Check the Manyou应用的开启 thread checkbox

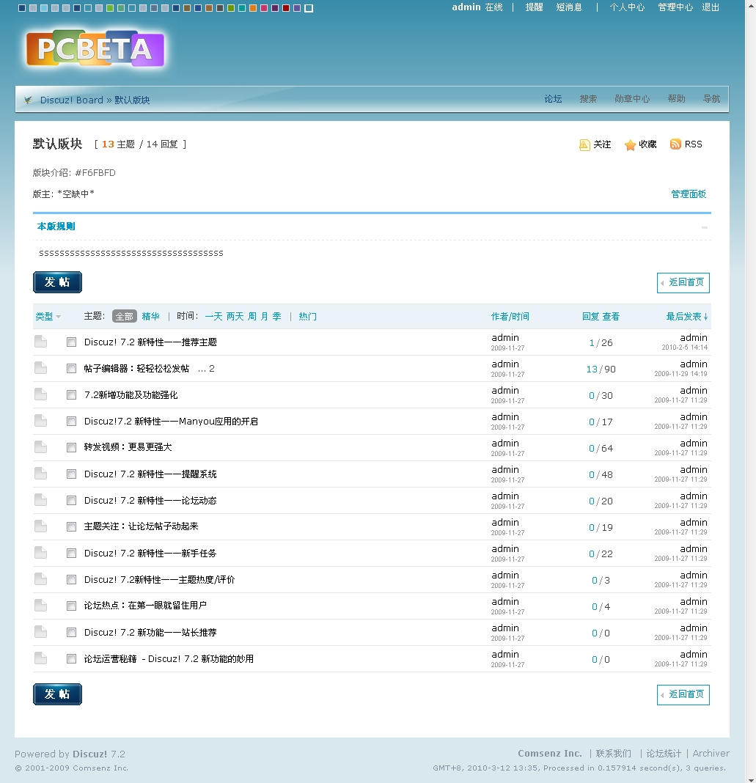tap(71, 421)
